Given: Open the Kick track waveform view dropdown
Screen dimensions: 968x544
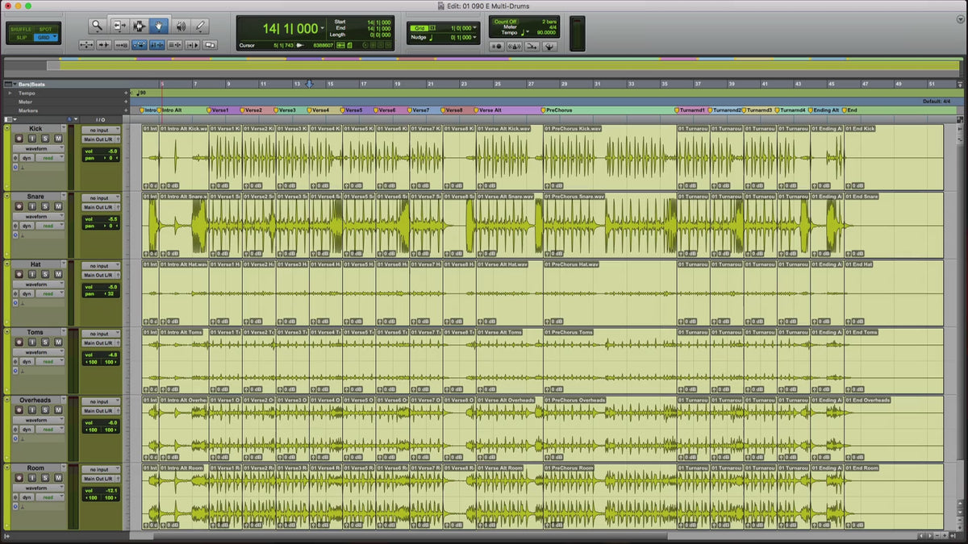Looking at the screenshot, I should 38,148.
